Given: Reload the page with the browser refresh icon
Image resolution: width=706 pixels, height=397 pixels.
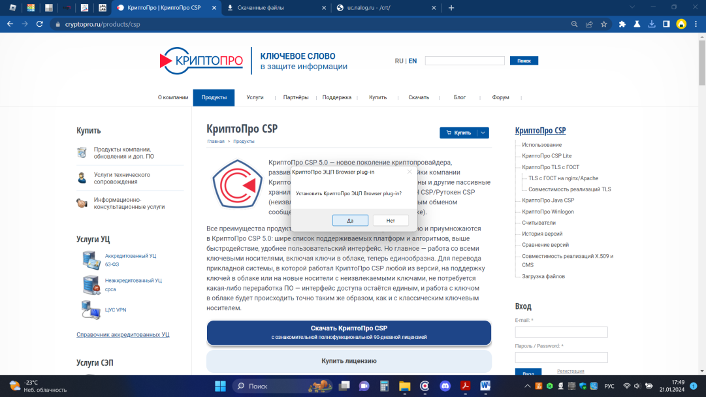Looking at the screenshot, I should (x=40, y=24).
